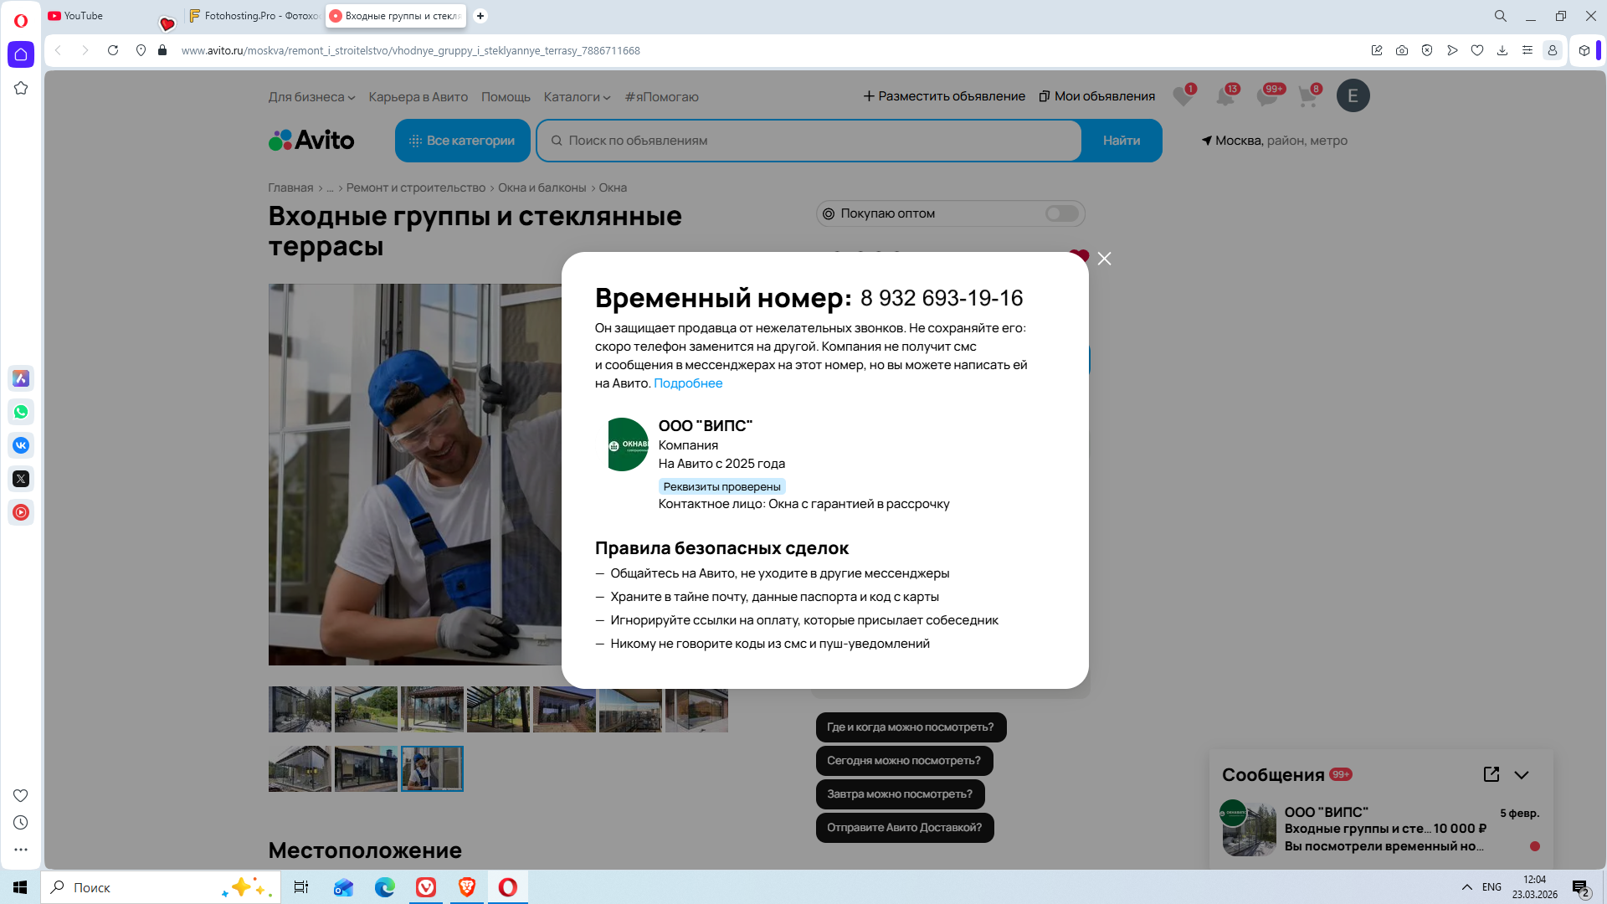
Task: Expand Каталоги dropdown menu
Action: click(x=577, y=97)
